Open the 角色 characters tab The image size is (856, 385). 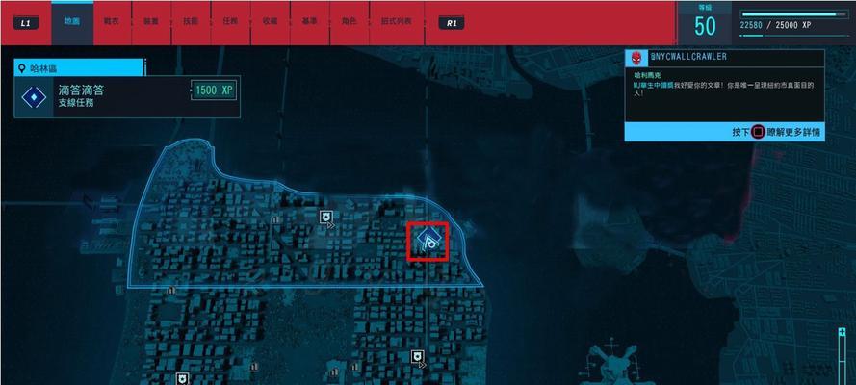point(350,22)
